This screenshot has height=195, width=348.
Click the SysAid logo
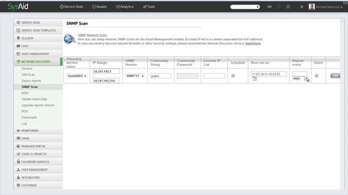18,6
